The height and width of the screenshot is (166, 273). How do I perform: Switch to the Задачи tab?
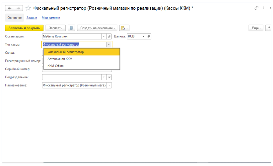click(x=32, y=18)
